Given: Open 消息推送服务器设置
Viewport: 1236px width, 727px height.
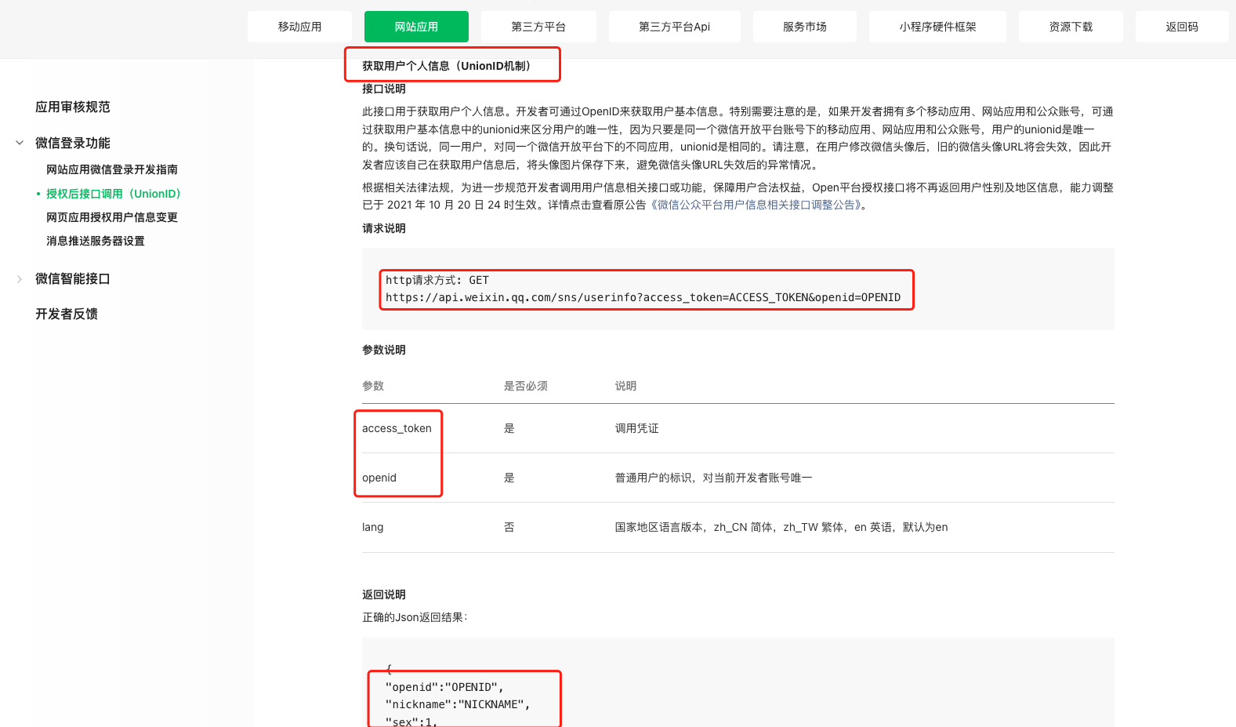Looking at the screenshot, I should tap(96, 241).
